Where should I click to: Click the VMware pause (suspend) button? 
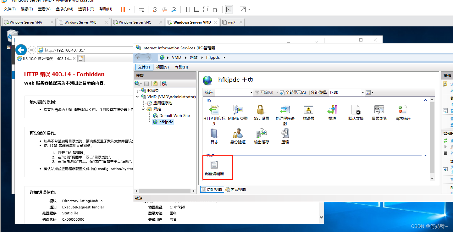pyautogui.click(x=123, y=9)
